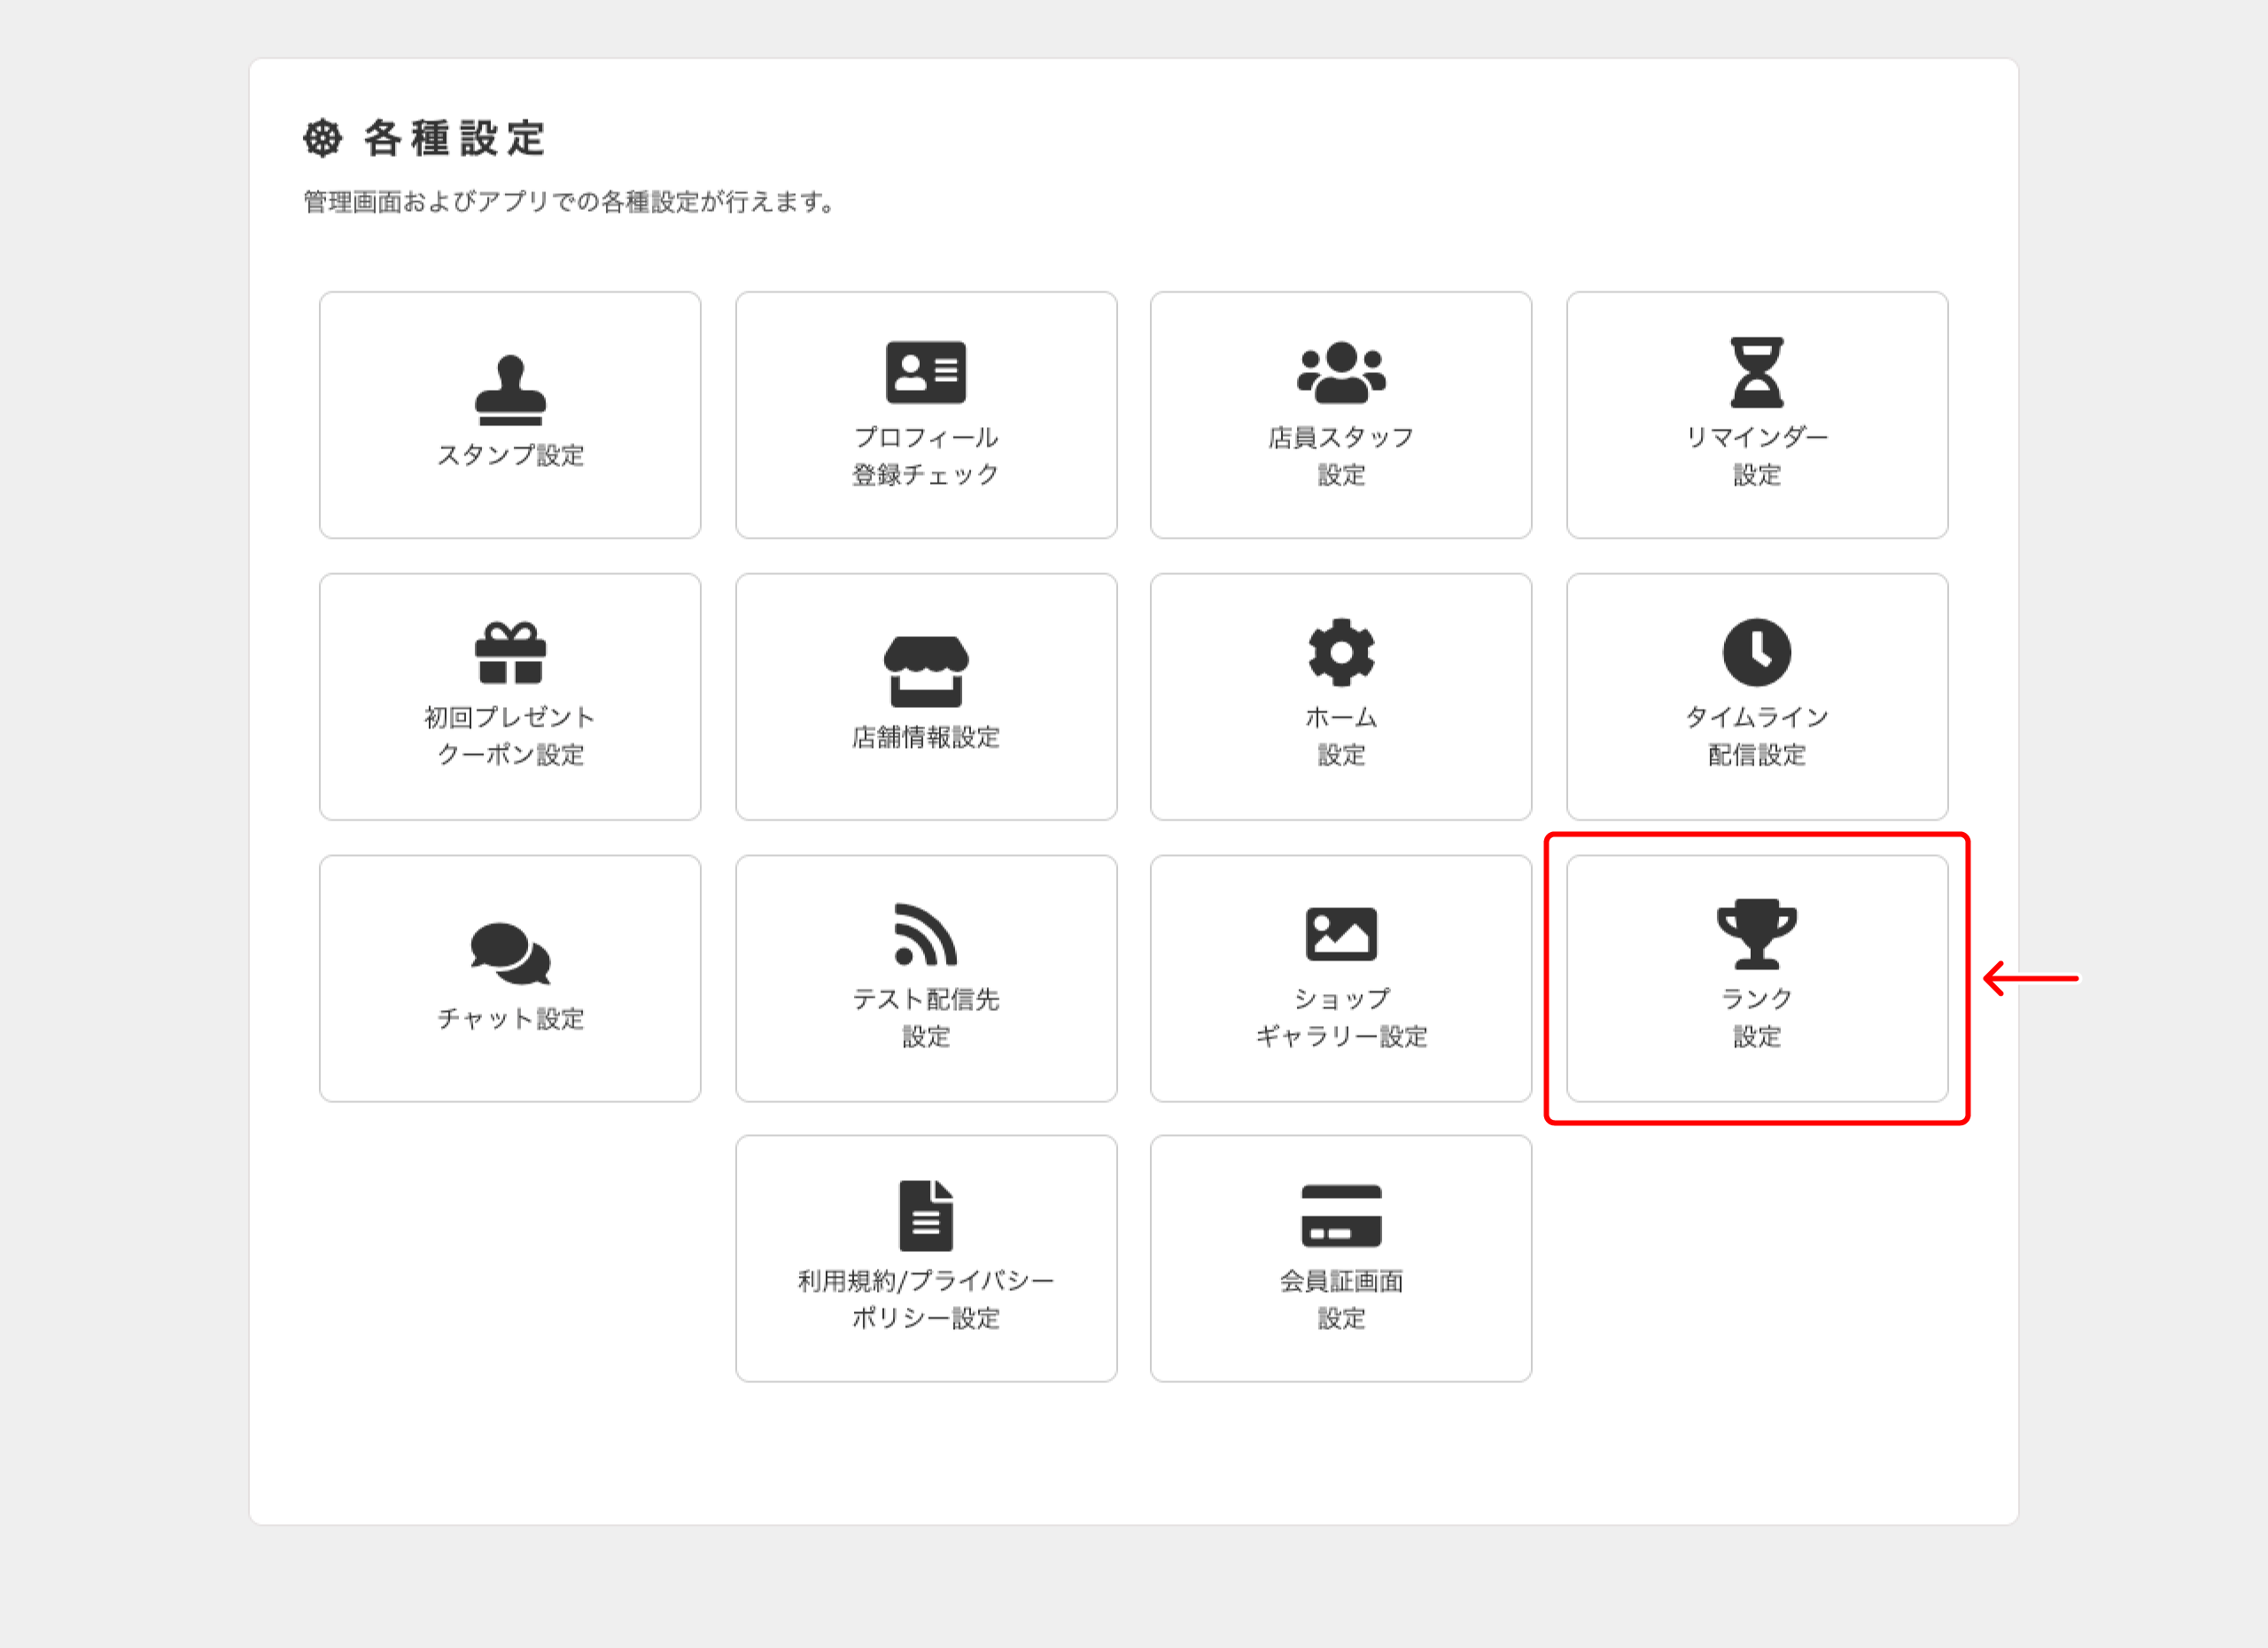The width and height of the screenshot is (2268, 1648).
Task: Open チャット設定 text label
Action: pos(510,1018)
